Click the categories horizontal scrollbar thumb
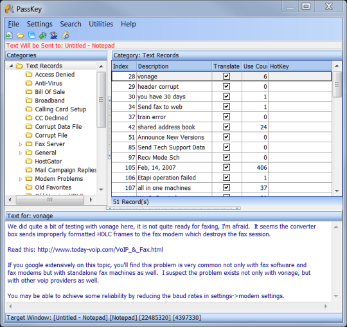Image resolution: width=347 pixels, height=327 pixels. pos(50,200)
